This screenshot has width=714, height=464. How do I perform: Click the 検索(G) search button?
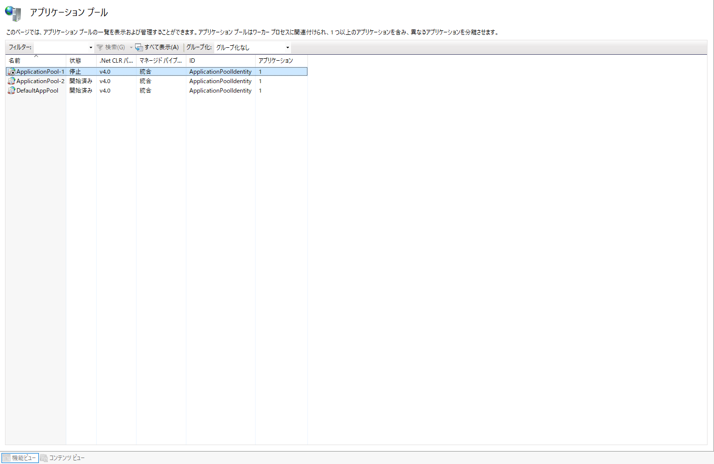tap(111, 47)
